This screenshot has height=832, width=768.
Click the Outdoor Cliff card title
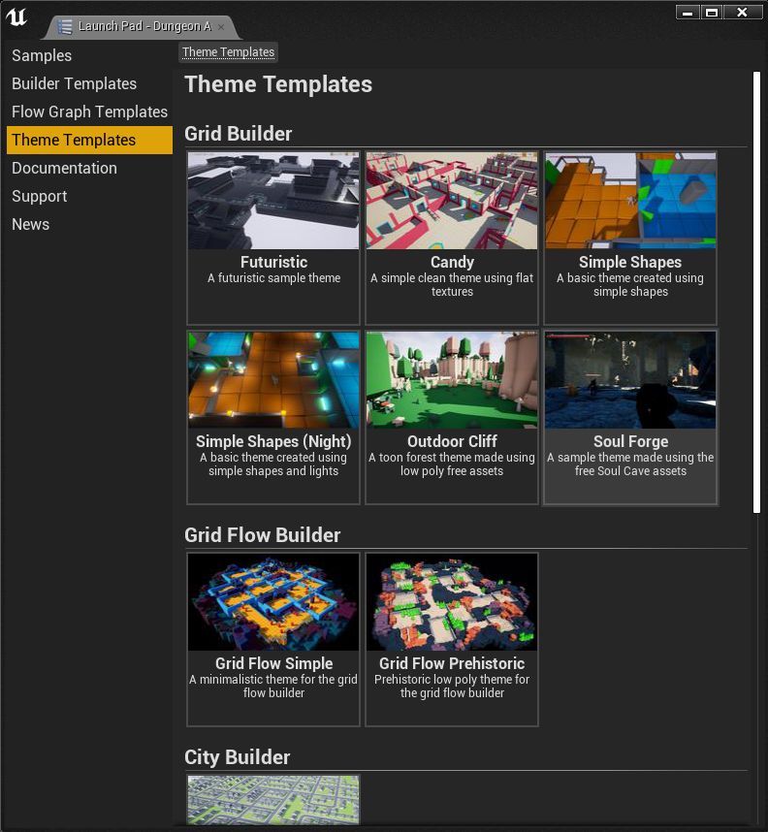452,441
